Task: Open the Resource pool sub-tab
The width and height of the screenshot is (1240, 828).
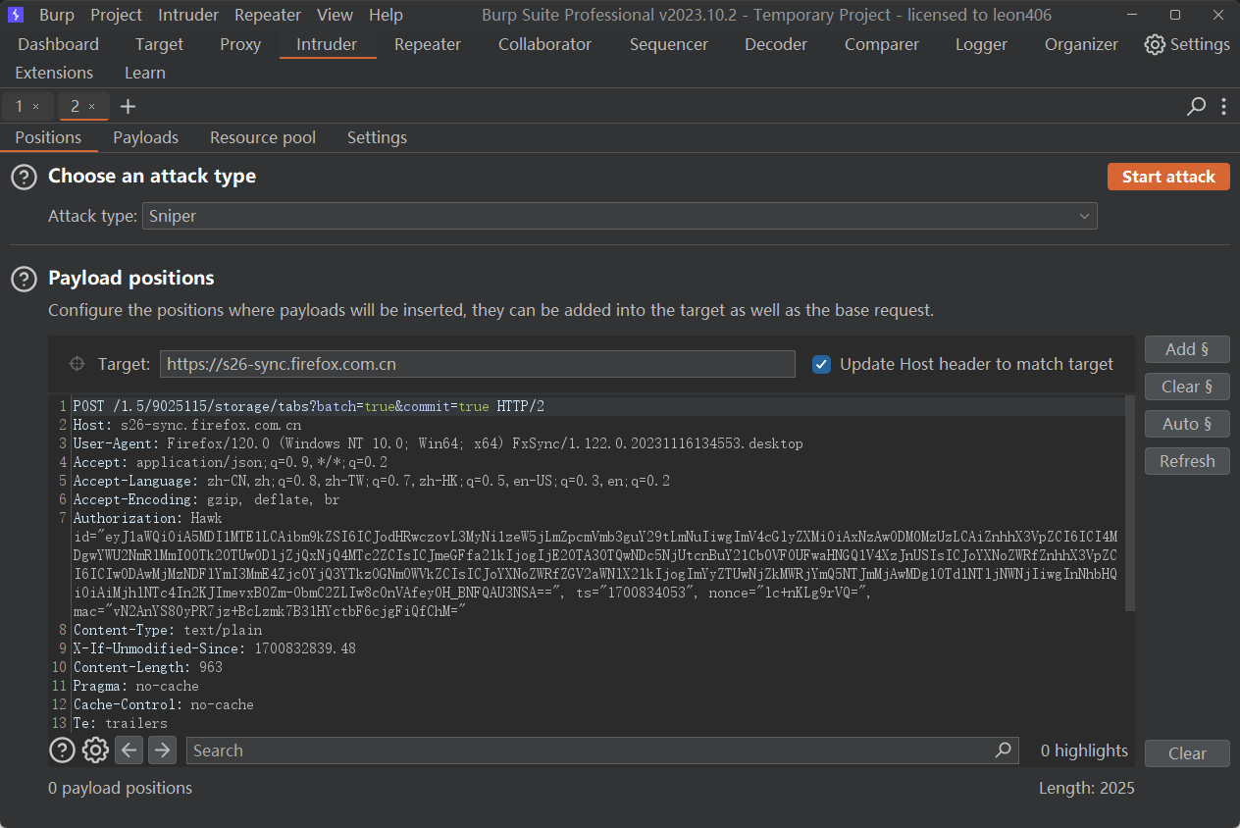Action: pyautogui.click(x=263, y=137)
